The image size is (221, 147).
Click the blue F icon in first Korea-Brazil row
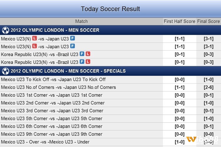(x=82, y=54)
